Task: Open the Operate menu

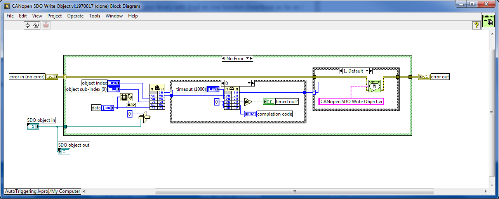Action: coord(75,16)
